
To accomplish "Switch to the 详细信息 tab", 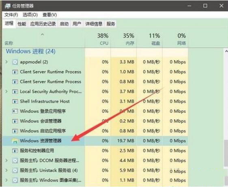I will [94, 24].
